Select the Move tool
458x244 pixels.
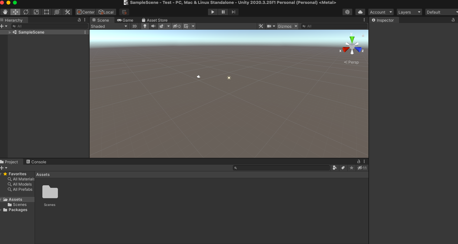click(15, 12)
